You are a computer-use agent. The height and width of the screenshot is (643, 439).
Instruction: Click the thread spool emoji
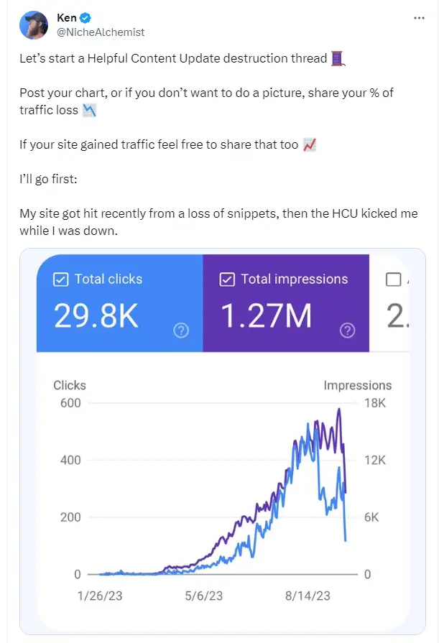click(337, 59)
